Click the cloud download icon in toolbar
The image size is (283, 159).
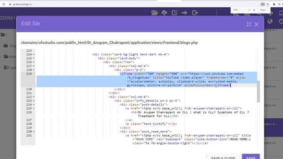pyautogui.click(x=164, y=13)
